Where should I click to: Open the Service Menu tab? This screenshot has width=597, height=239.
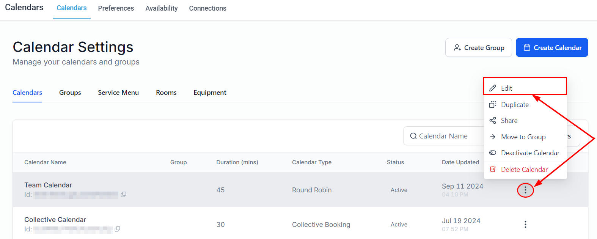pyautogui.click(x=118, y=93)
